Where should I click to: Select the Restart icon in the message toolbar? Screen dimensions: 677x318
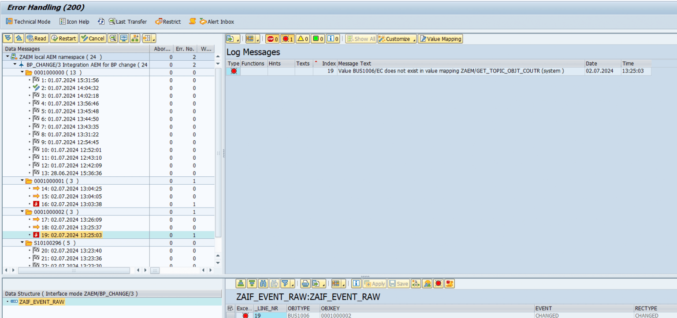click(63, 38)
